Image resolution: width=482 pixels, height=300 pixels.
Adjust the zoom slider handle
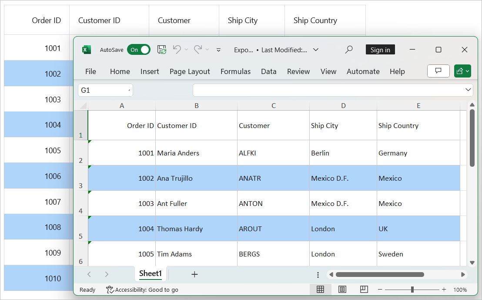tap(412, 290)
